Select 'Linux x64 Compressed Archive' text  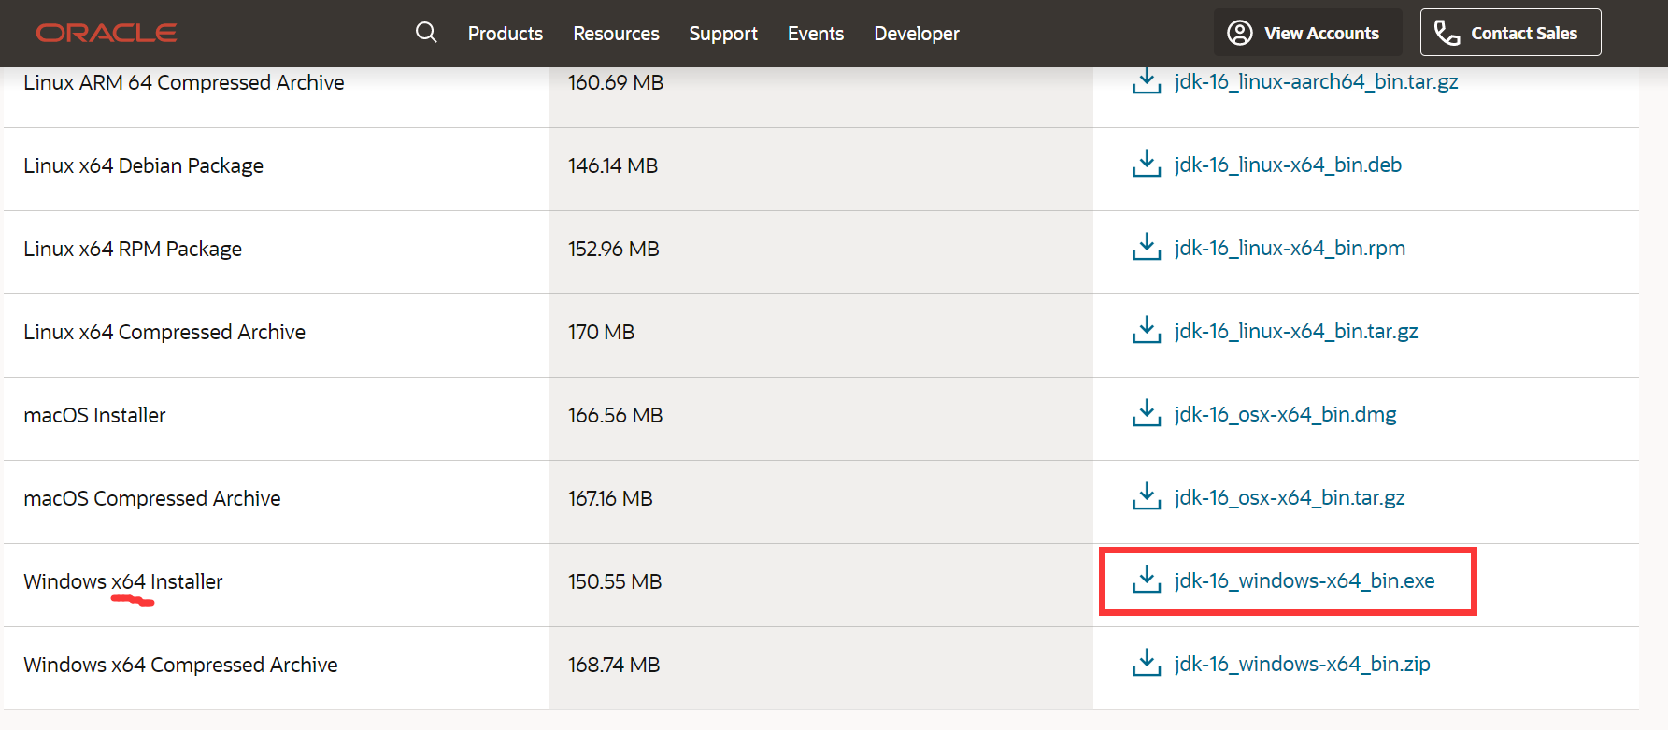[164, 332]
